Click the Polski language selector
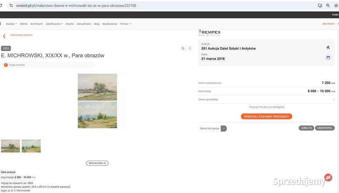This screenshot has width=339, height=193. [335, 15]
